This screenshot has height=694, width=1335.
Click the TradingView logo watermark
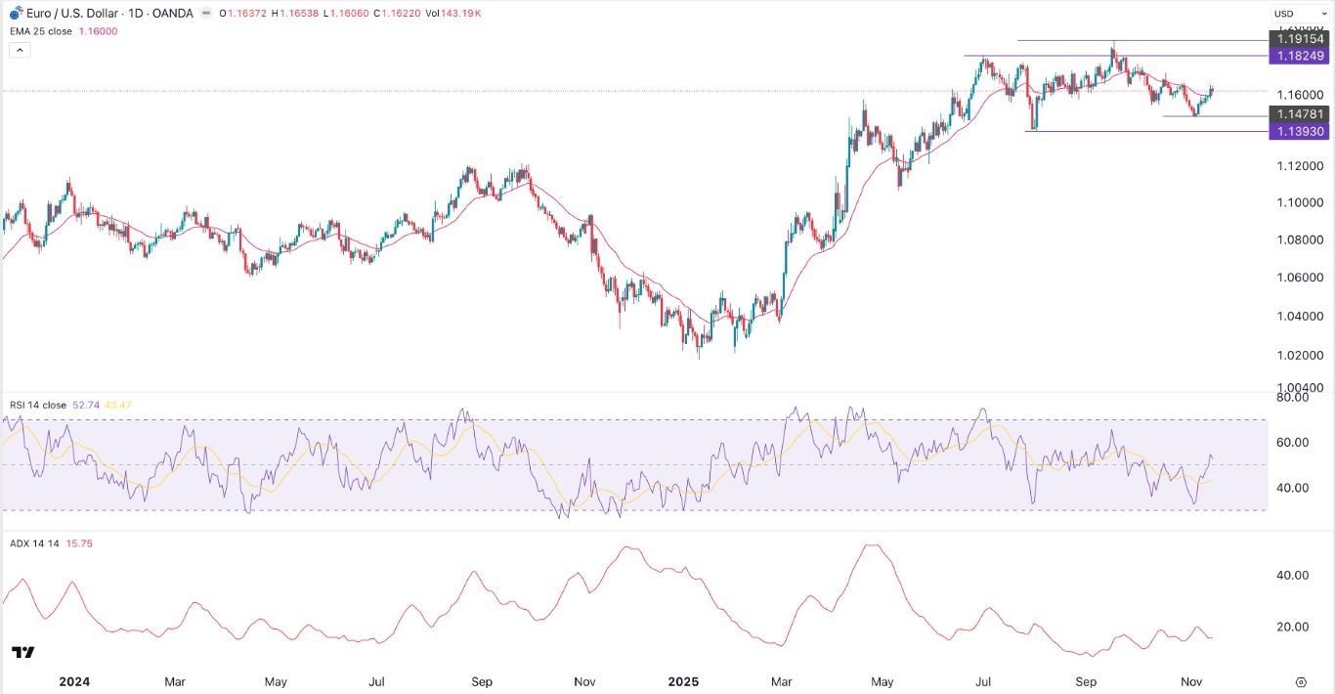tap(23, 652)
